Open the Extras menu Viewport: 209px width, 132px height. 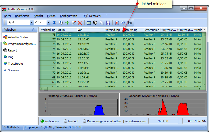point(51,16)
